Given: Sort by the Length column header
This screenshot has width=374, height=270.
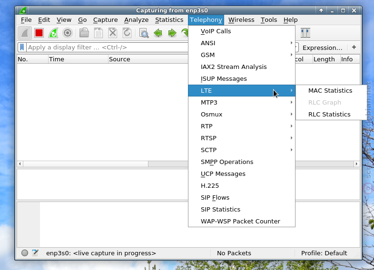Looking at the screenshot, I should tap(326, 59).
